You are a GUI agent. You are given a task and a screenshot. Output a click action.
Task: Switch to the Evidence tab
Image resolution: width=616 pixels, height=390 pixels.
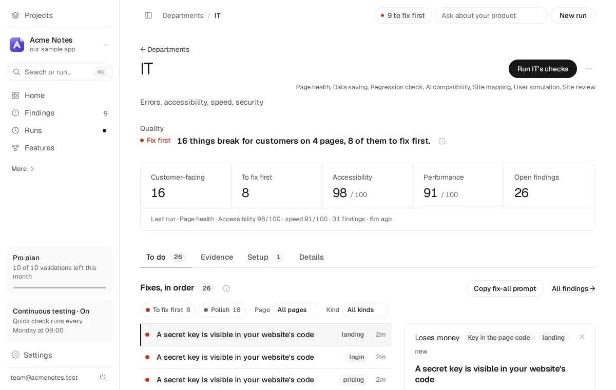(x=217, y=257)
